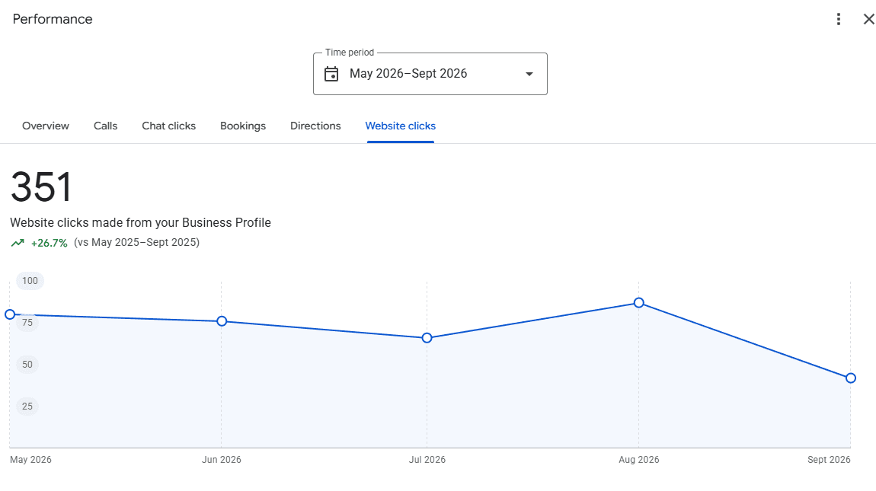The height and width of the screenshot is (491, 876).
Task: Click the calendar icon in Time period
Action: [331, 74]
